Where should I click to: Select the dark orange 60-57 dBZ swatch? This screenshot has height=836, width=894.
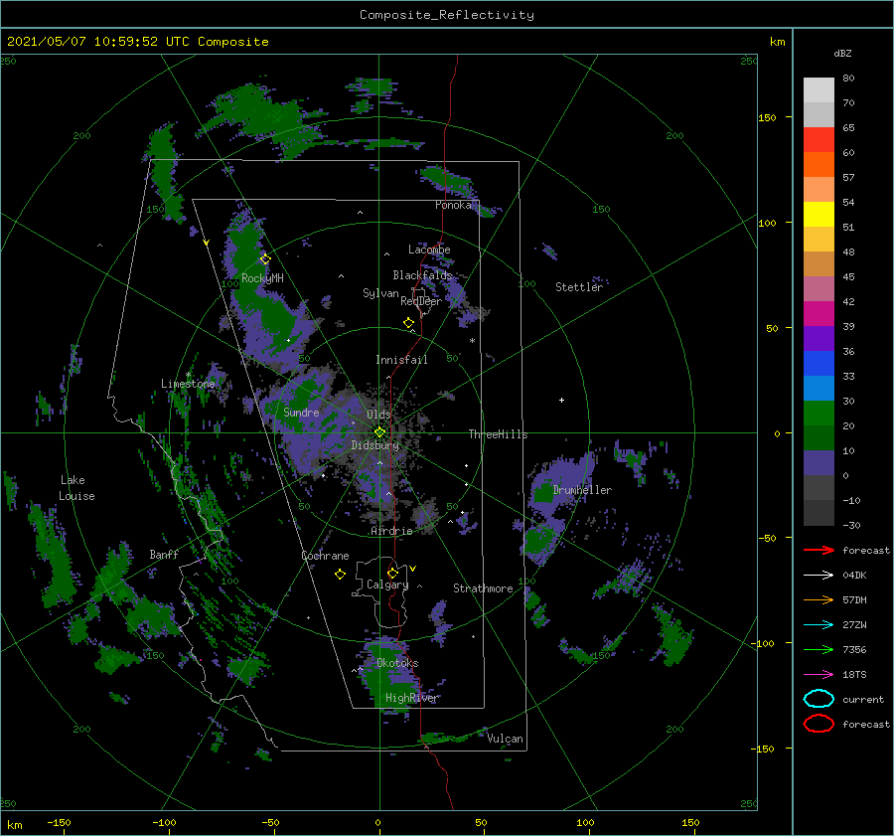pyautogui.click(x=819, y=165)
